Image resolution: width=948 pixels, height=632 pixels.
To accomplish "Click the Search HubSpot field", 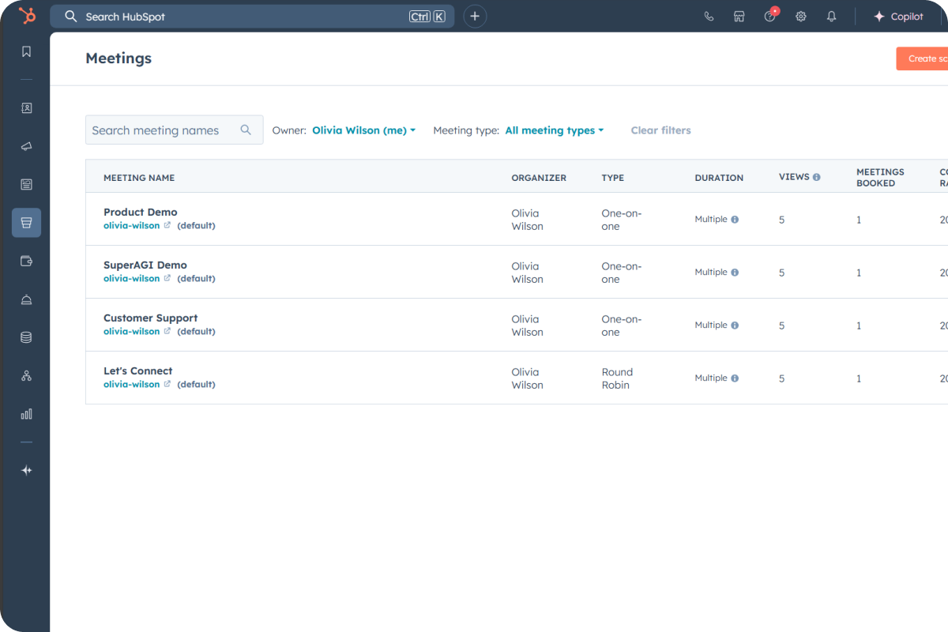I will point(252,16).
